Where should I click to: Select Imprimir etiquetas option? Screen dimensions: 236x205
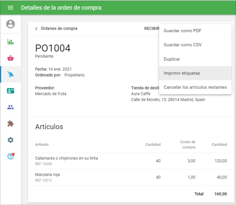[x=182, y=73]
